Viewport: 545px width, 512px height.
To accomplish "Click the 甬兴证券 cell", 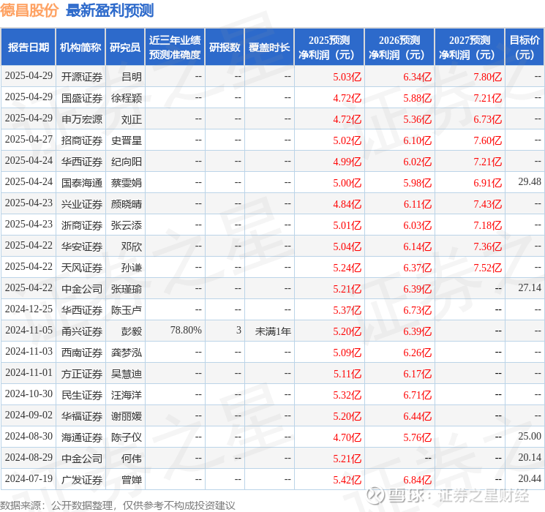I will (82, 331).
